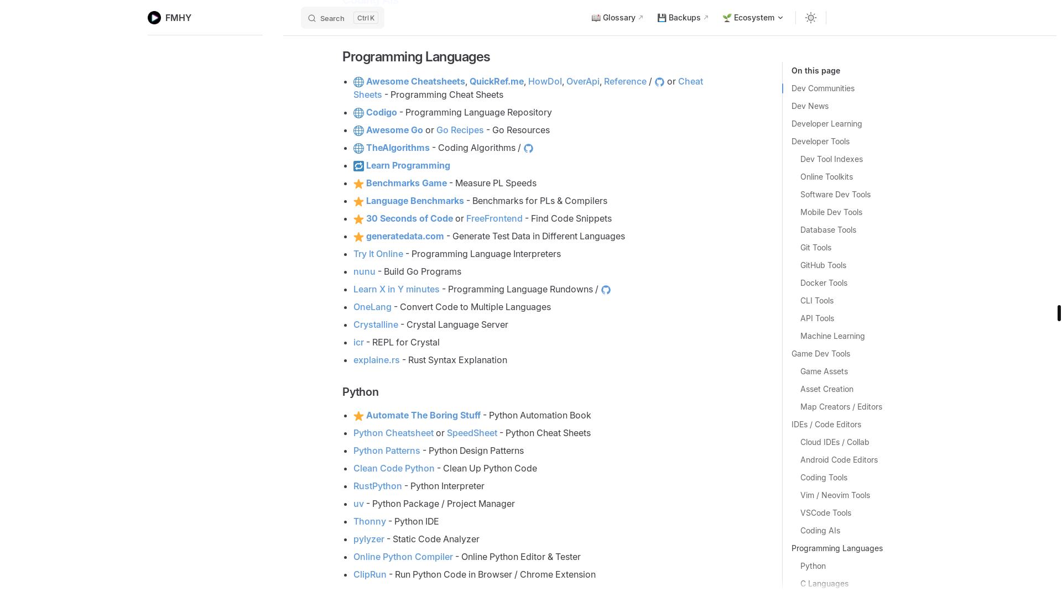The height and width of the screenshot is (597, 1062).
Task: Open the OverApi link
Action: tap(582, 81)
